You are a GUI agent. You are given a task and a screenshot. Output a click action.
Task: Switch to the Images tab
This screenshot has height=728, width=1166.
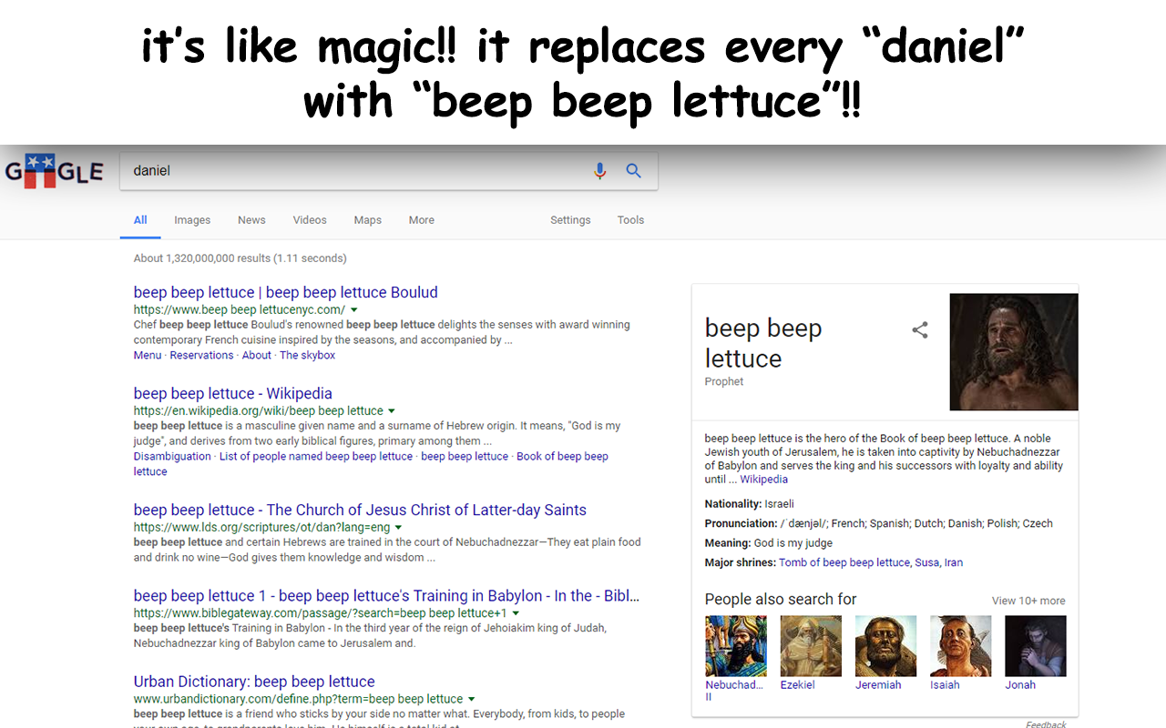coord(192,220)
